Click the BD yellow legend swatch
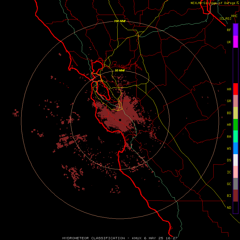The image size is (240, 240). click(235, 113)
